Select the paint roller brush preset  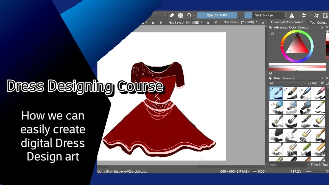click(290, 136)
